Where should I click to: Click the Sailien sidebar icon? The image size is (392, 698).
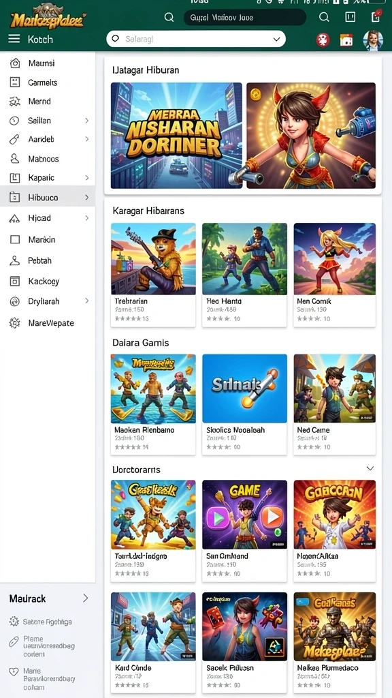(x=15, y=121)
